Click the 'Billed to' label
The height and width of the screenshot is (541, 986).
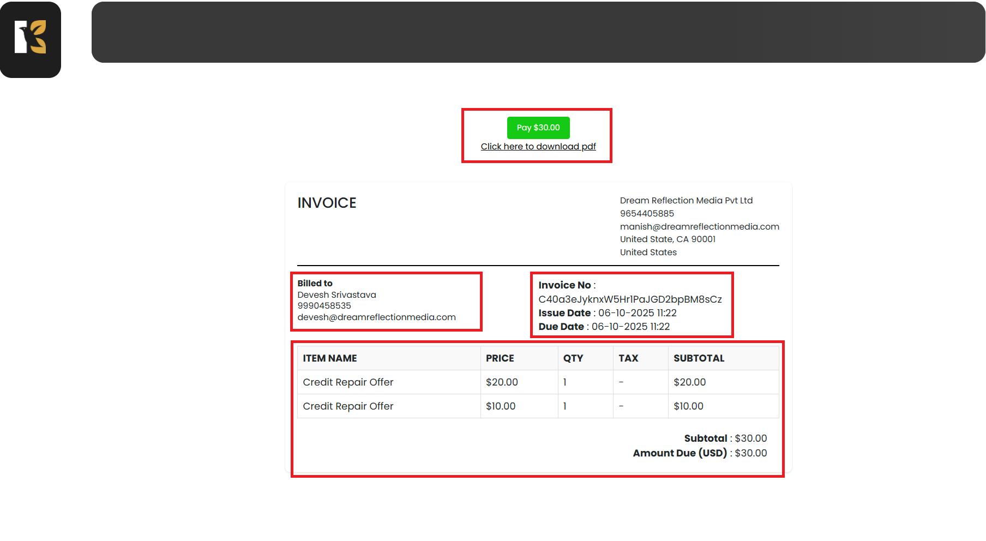point(315,284)
